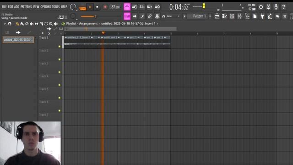Toggle typing keyboard to piano
Screen dimensions: 293x165
pos(127,16)
